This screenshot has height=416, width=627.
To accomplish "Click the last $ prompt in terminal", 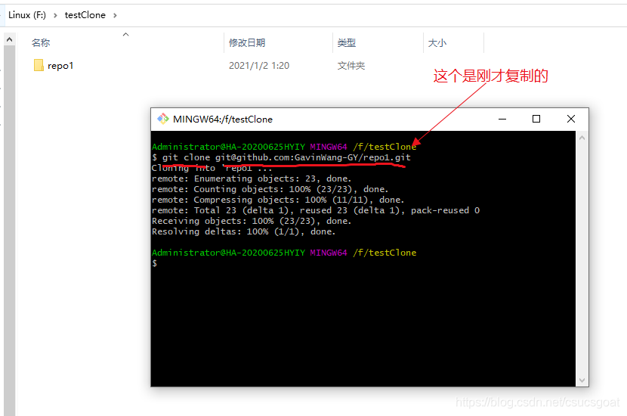I will point(154,263).
